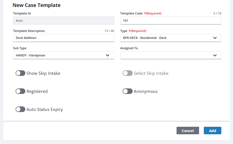233x144 pixels.
Task: Focus the Template Code field containing 101
Action: [171, 21]
